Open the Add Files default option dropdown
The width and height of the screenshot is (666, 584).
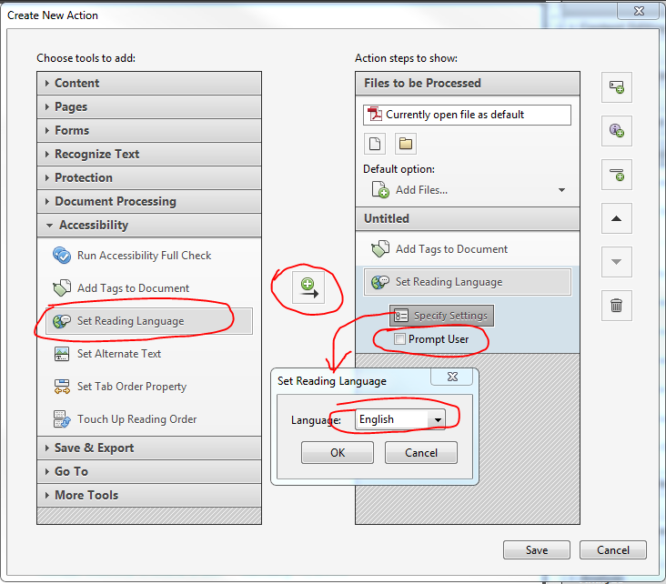click(561, 190)
